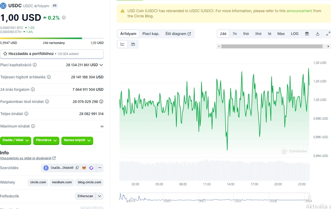Click the 120 824 added text

click(68, 54)
